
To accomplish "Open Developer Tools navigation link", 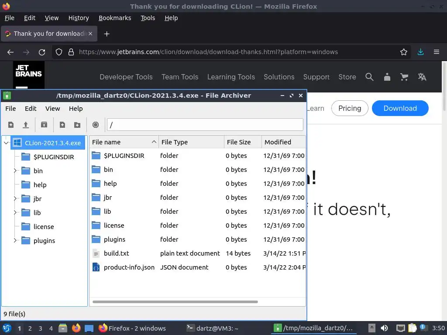I will (x=126, y=77).
